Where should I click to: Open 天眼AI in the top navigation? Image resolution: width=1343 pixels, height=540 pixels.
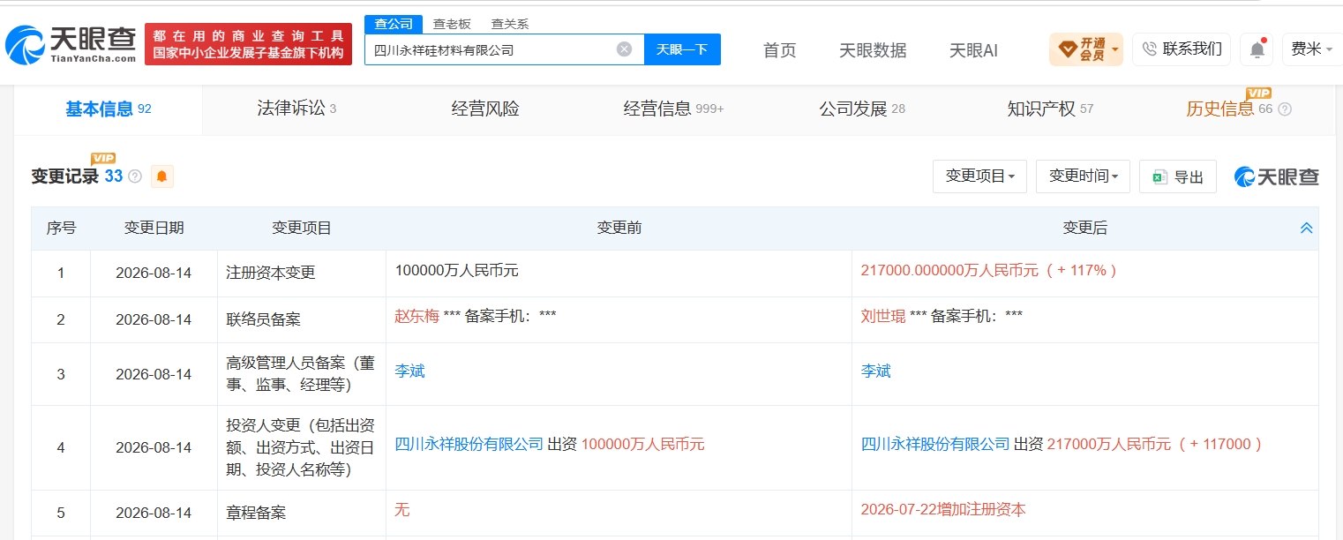point(973,50)
